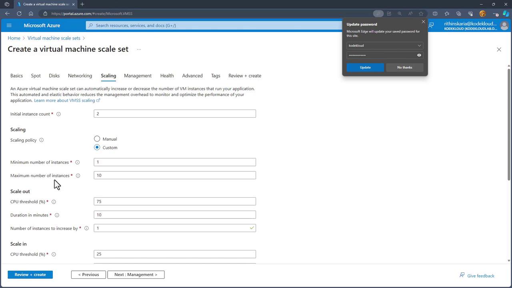512x288 pixels.
Task: Click the Give feedback link
Action: click(477, 276)
